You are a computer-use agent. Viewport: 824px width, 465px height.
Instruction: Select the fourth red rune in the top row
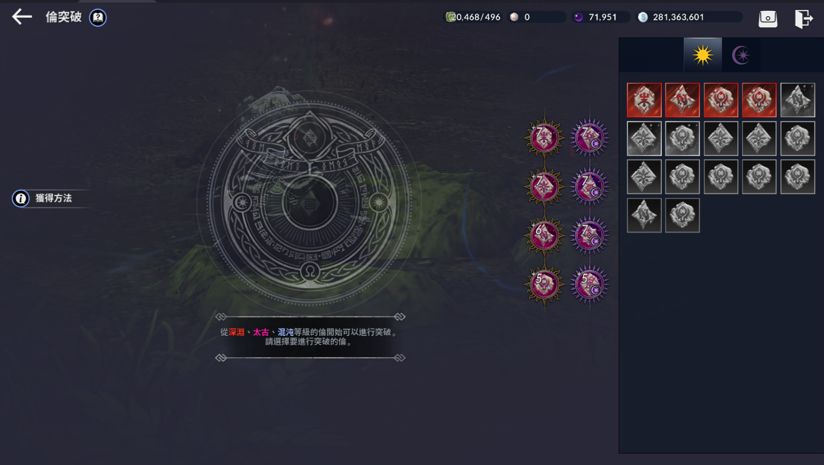759,100
